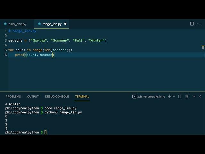Click the terminal output line '0'
This screenshot has width=205, height=154.
pos(6,116)
